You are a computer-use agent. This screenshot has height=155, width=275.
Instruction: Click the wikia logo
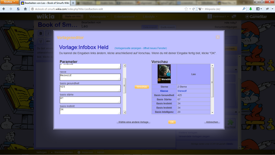click(x=46, y=16)
